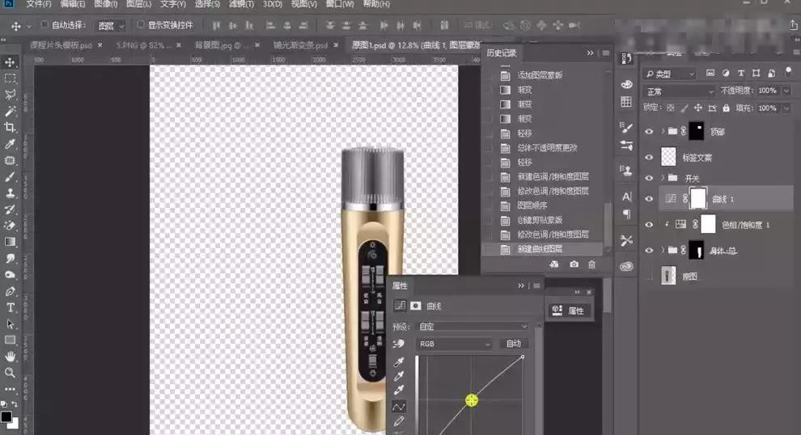Show the 原图 layer visibility box
The width and height of the screenshot is (801, 435).
649,277
